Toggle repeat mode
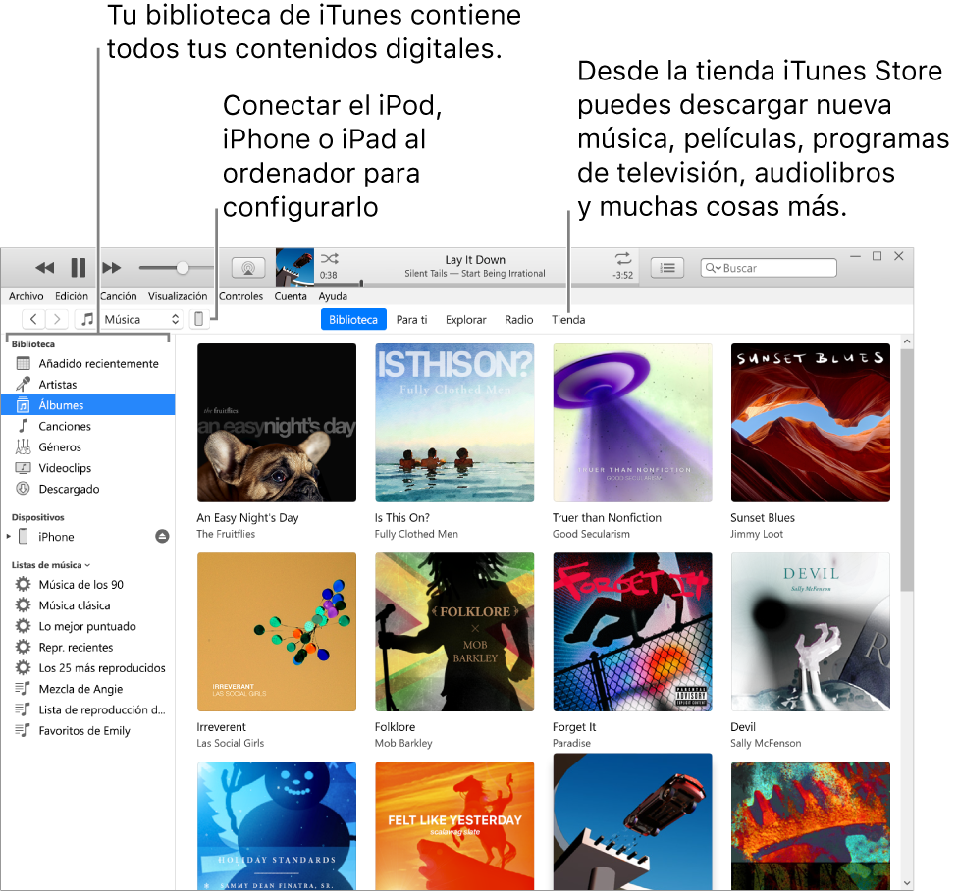Viewport: 958px width, 893px height. click(622, 258)
